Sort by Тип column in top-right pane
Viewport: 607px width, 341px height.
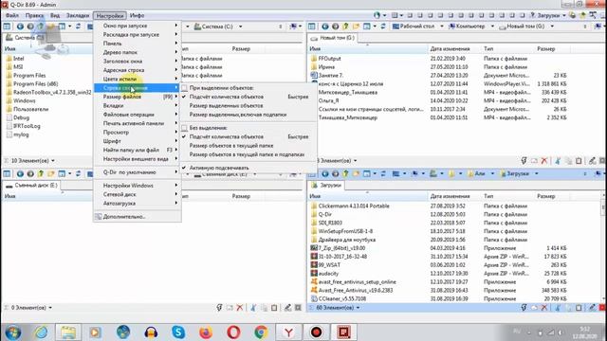tap(488, 49)
